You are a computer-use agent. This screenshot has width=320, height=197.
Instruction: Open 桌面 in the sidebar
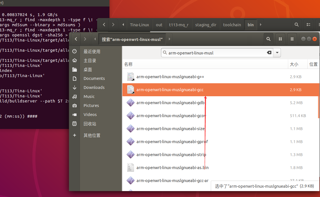tap(88, 69)
